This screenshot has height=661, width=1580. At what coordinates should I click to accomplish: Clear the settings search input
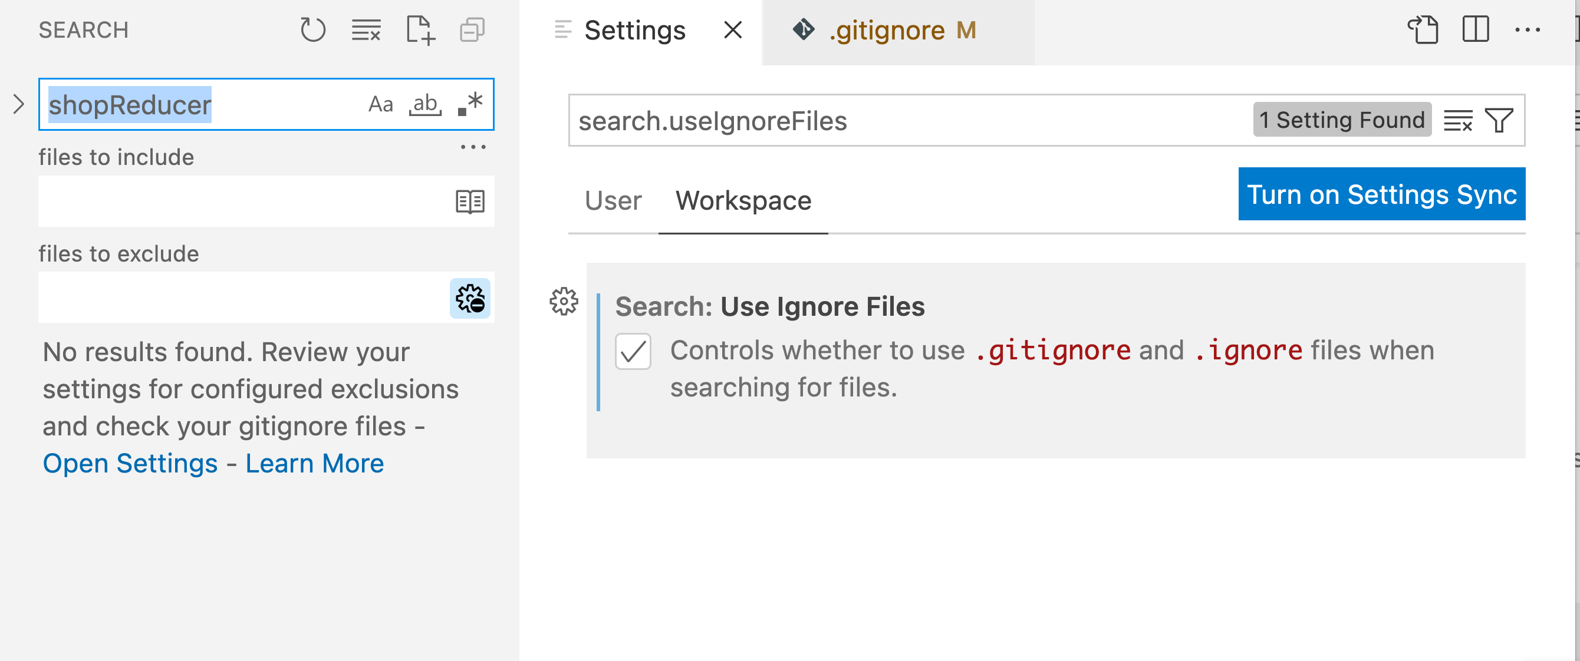coord(1459,121)
